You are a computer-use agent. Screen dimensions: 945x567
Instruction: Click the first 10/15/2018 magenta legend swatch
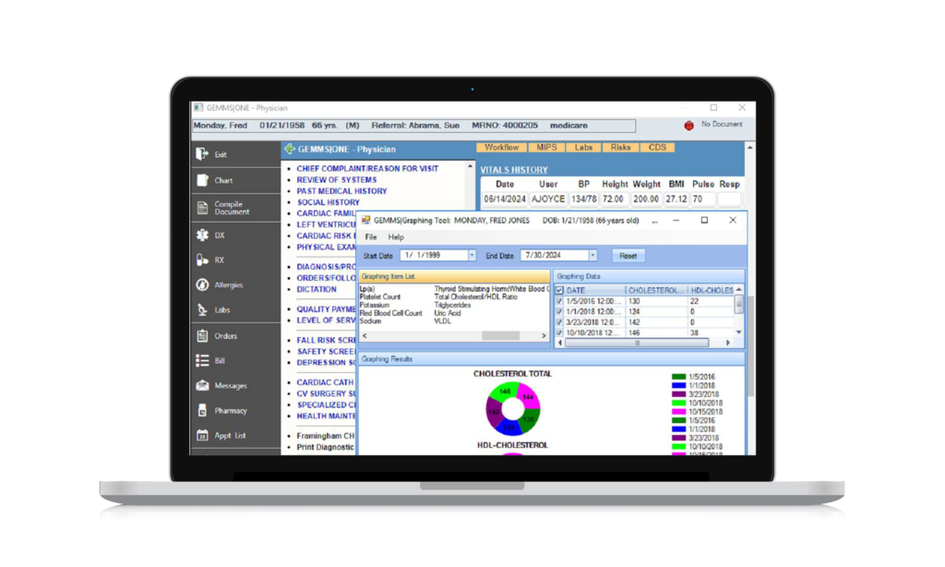(678, 412)
